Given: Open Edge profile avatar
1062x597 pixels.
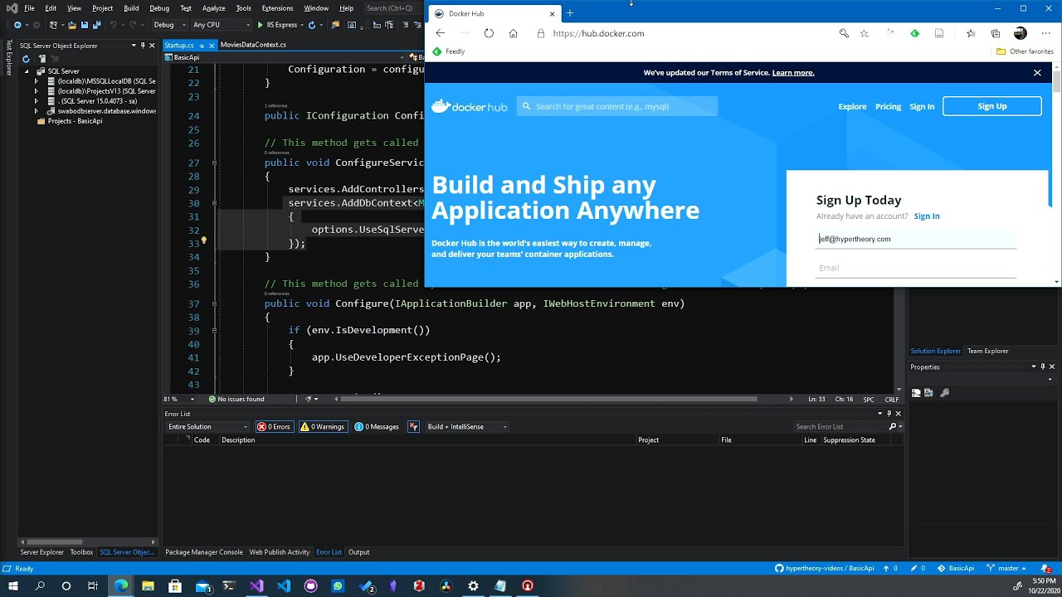Looking at the screenshot, I should (1021, 33).
